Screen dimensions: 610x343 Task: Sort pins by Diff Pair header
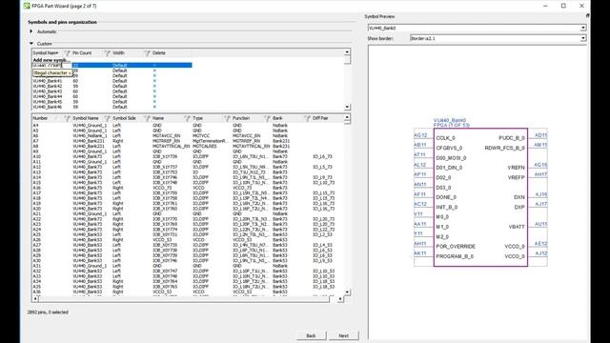pyautogui.click(x=320, y=118)
